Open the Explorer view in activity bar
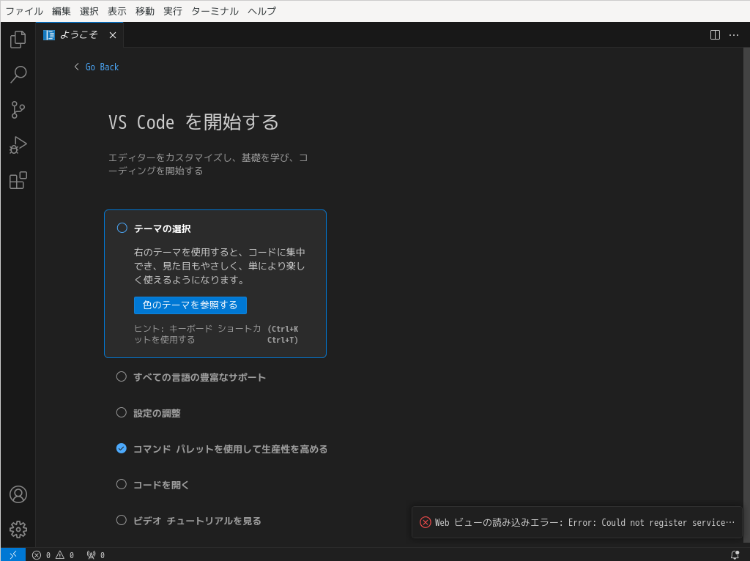This screenshot has height=561, width=750. pyautogui.click(x=18, y=40)
